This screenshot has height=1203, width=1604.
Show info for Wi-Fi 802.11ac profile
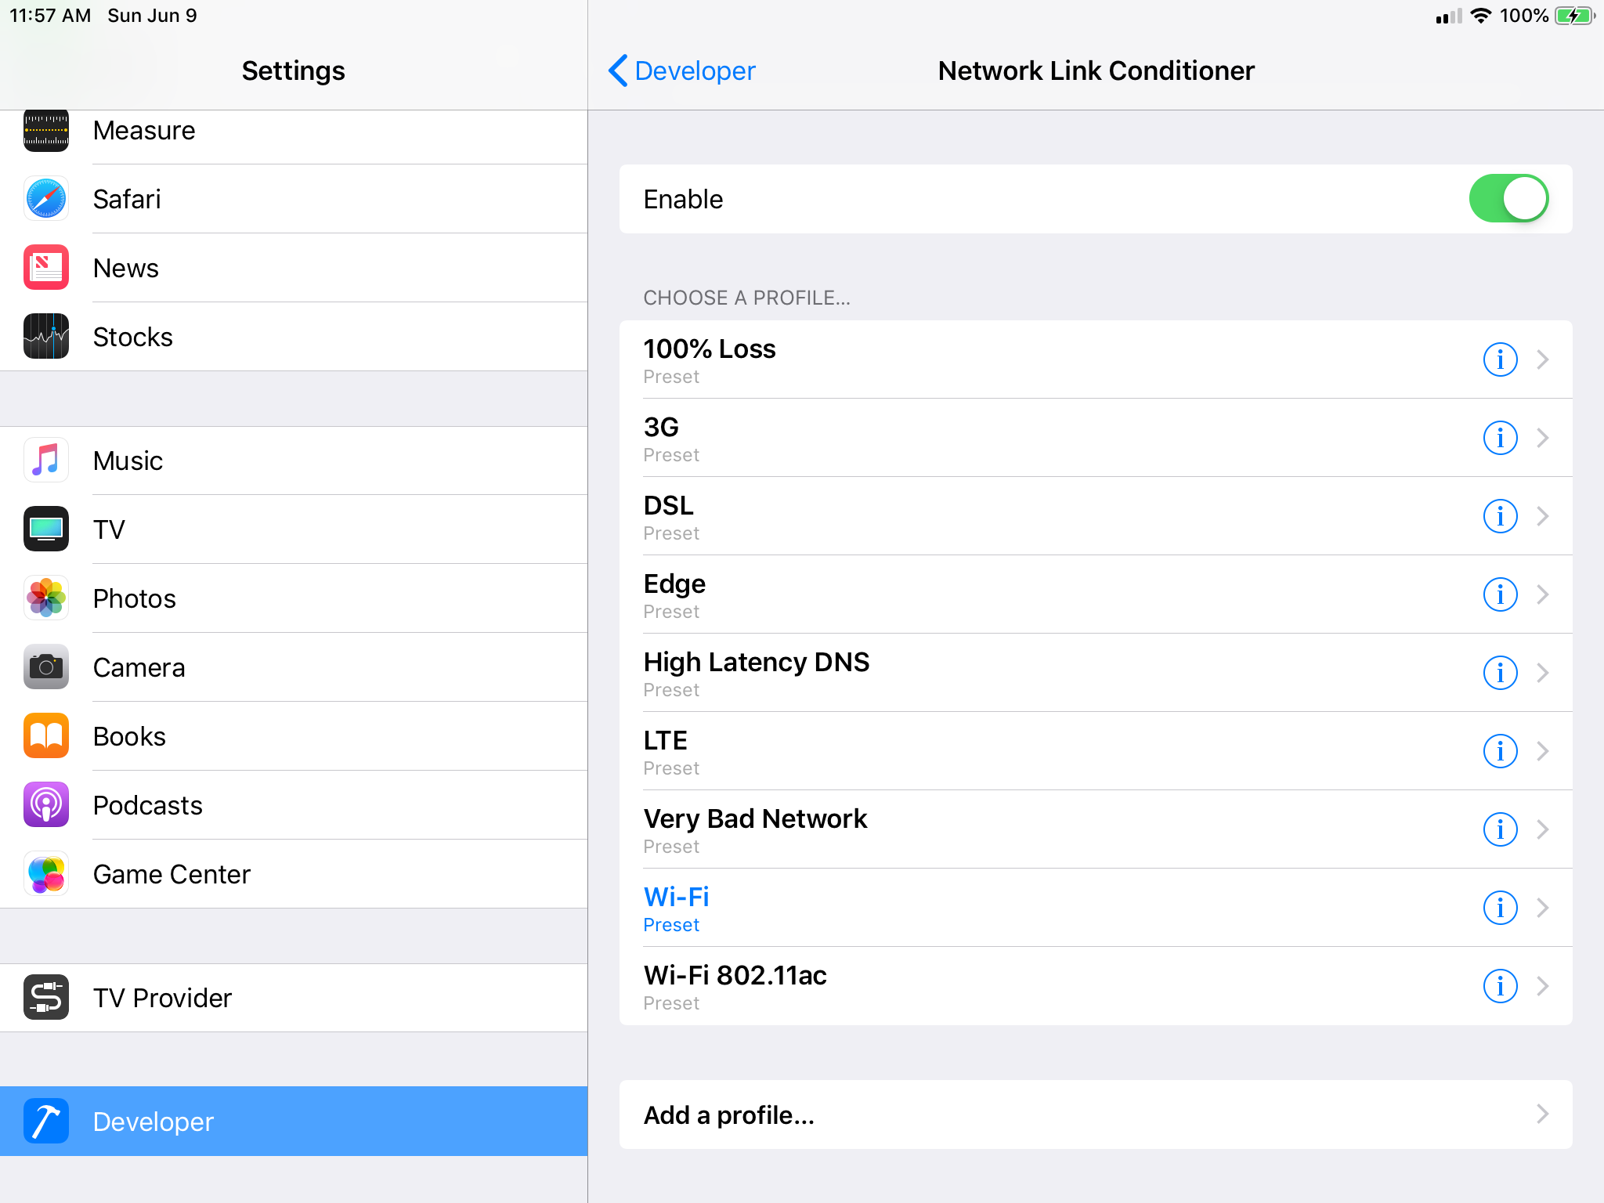tap(1500, 986)
